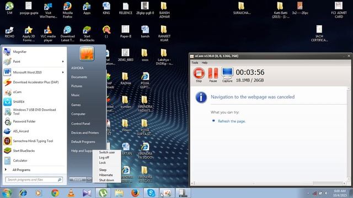The width and height of the screenshot is (353, 198).
Task: Stop the oCam recording
Action: point(199,75)
